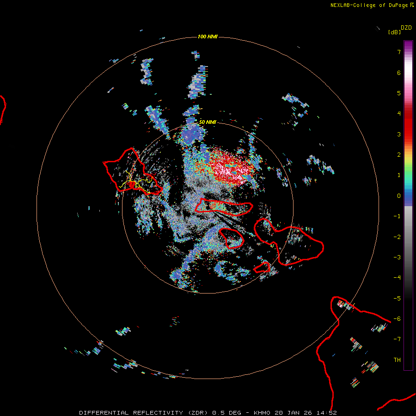Click the -3 dB value on color scale
This screenshot has height=416, width=416.
click(397, 257)
